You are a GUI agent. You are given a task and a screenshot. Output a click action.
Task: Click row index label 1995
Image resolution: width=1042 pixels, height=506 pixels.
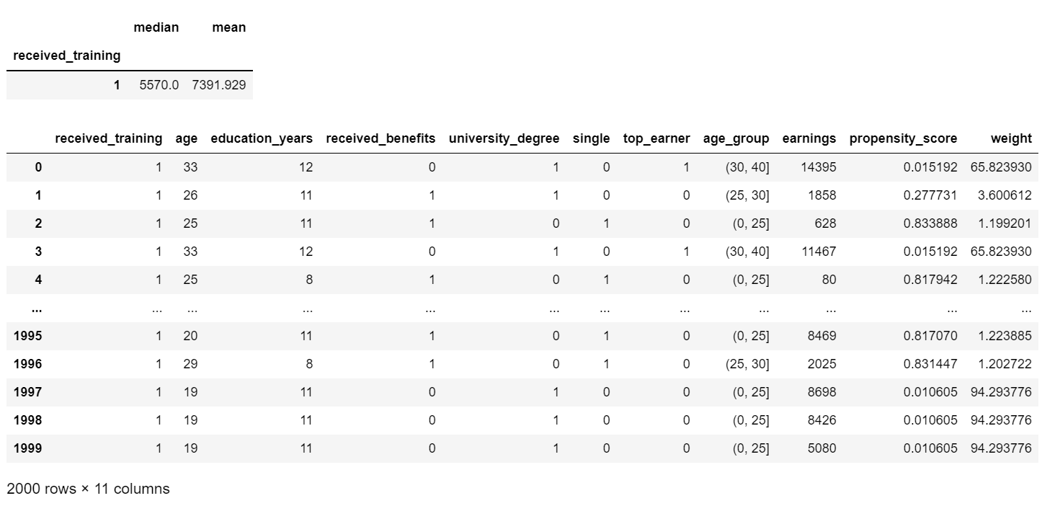27,336
